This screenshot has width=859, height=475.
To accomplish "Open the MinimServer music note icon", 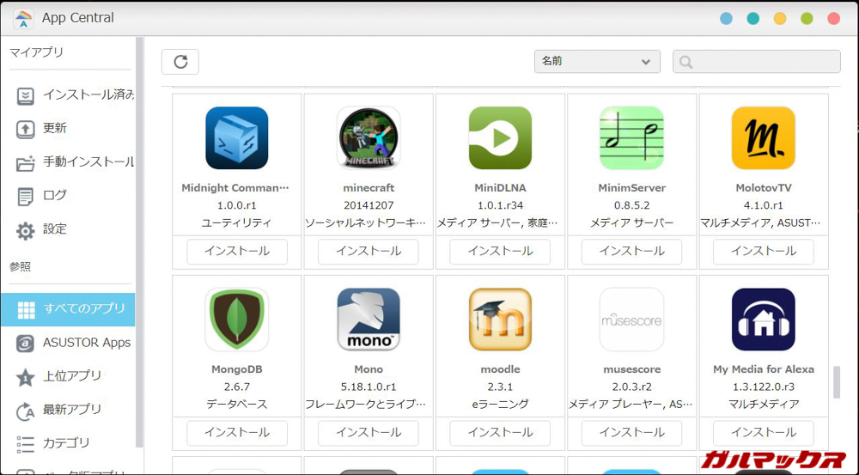I will 631,138.
